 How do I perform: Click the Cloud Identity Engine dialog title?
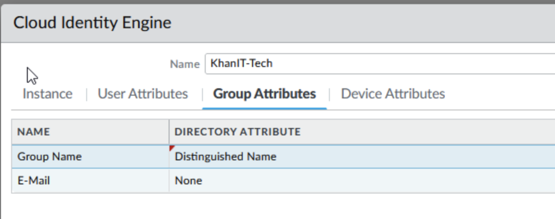tap(92, 23)
